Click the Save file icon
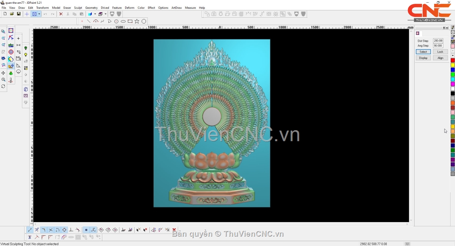The image size is (455, 246). point(19,14)
